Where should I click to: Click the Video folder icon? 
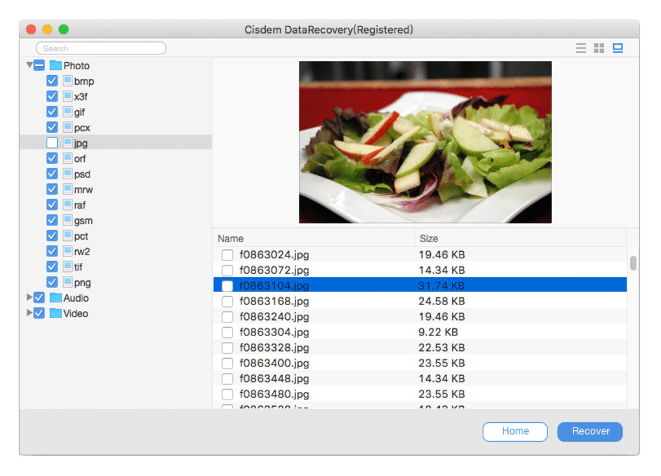tap(56, 313)
